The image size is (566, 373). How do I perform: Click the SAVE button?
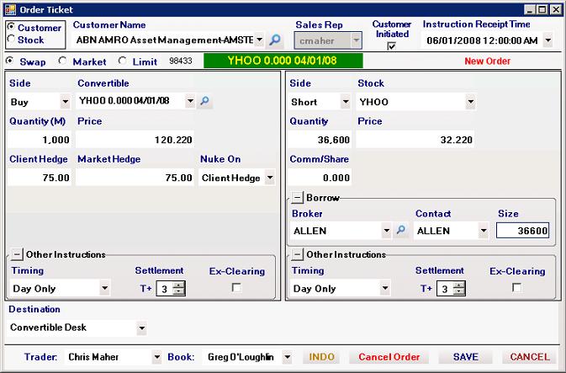[x=466, y=357]
